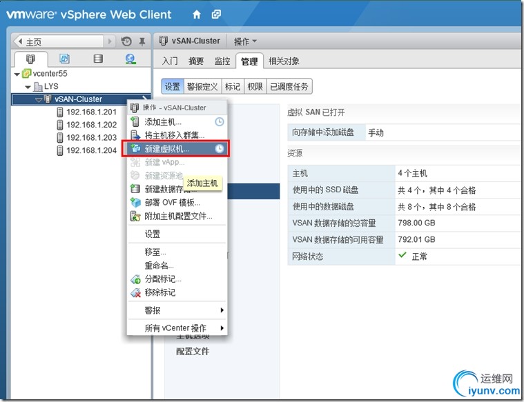This screenshot has width=524, height=402.
Task: Open the 入门 tab
Action: [x=170, y=61]
